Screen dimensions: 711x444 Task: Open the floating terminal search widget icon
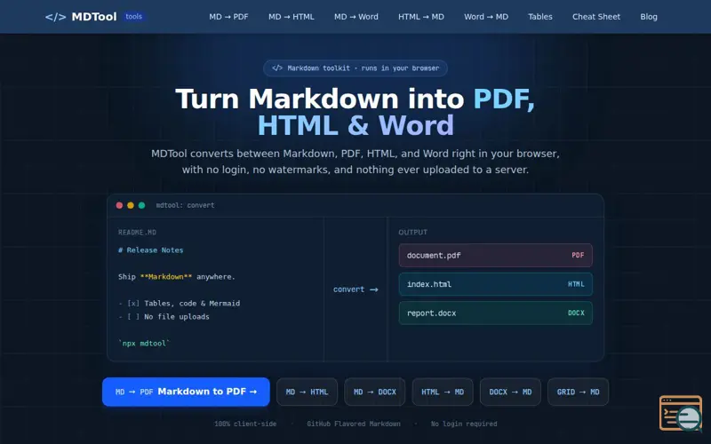tap(681, 413)
